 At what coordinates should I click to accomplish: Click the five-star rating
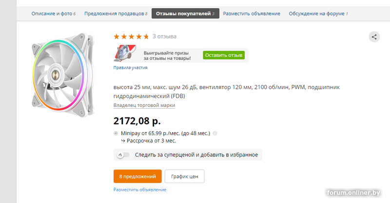tap(131, 37)
